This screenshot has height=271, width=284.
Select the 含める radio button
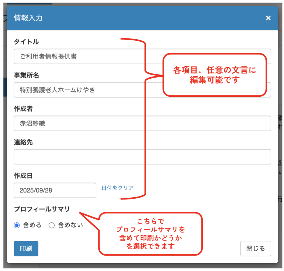click(x=17, y=225)
